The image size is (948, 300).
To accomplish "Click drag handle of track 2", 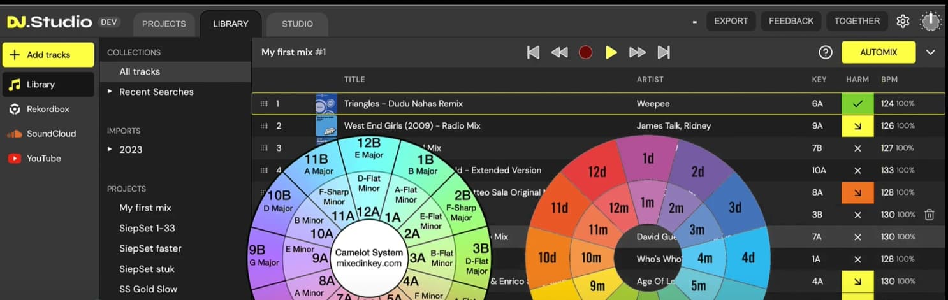I will click(264, 125).
